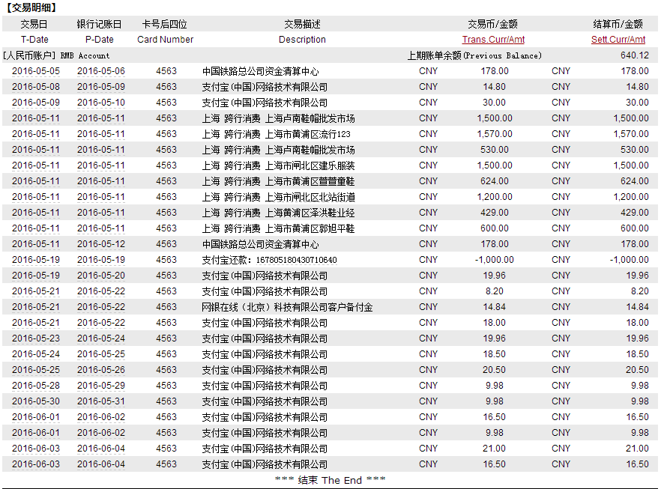Click transaction amount 429.00

pos(495,213)
